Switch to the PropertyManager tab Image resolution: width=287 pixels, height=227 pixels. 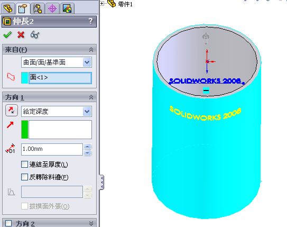coord(23,8)
